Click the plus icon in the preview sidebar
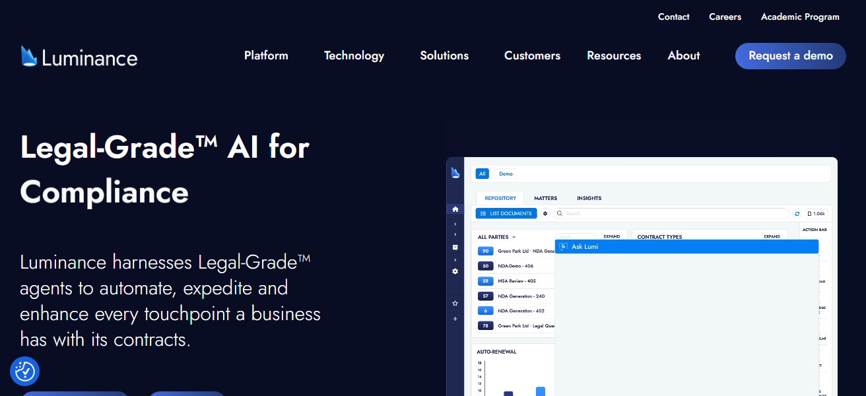Image resolution: width=866 pixels, height=396 pixels. click(455, 319)
